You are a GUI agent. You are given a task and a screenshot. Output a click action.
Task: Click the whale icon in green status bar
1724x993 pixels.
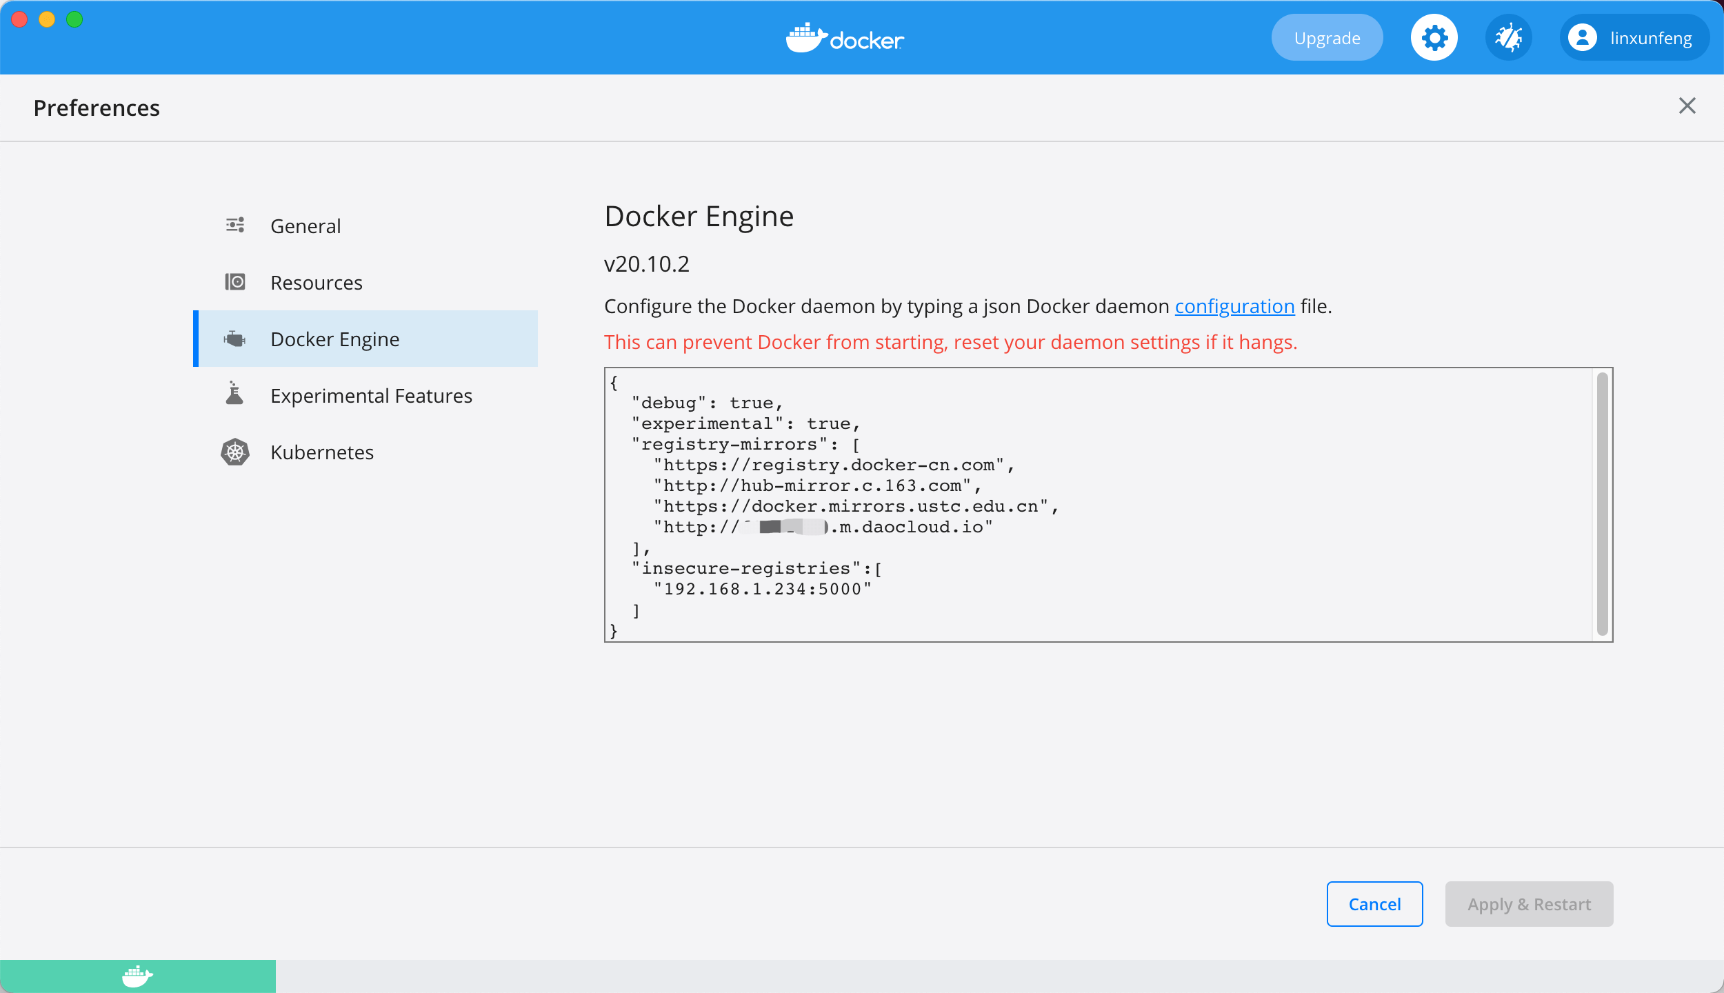pyautogui.click(x=137, y=976)
